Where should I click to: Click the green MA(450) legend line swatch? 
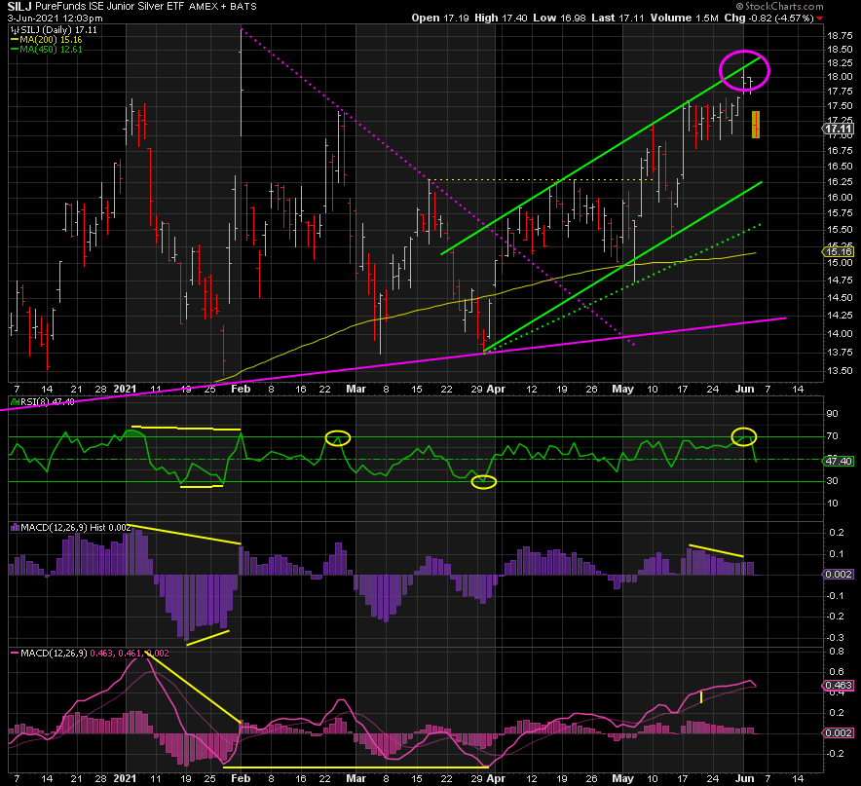tap(15, 50)
